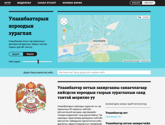Switch language to МОНГОЛ
The width and height of the screenshot is (165, 125).
pos(149,3)
